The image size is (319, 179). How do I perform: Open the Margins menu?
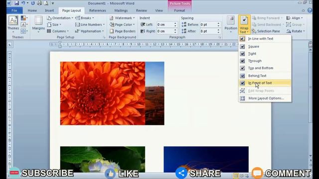38,24
